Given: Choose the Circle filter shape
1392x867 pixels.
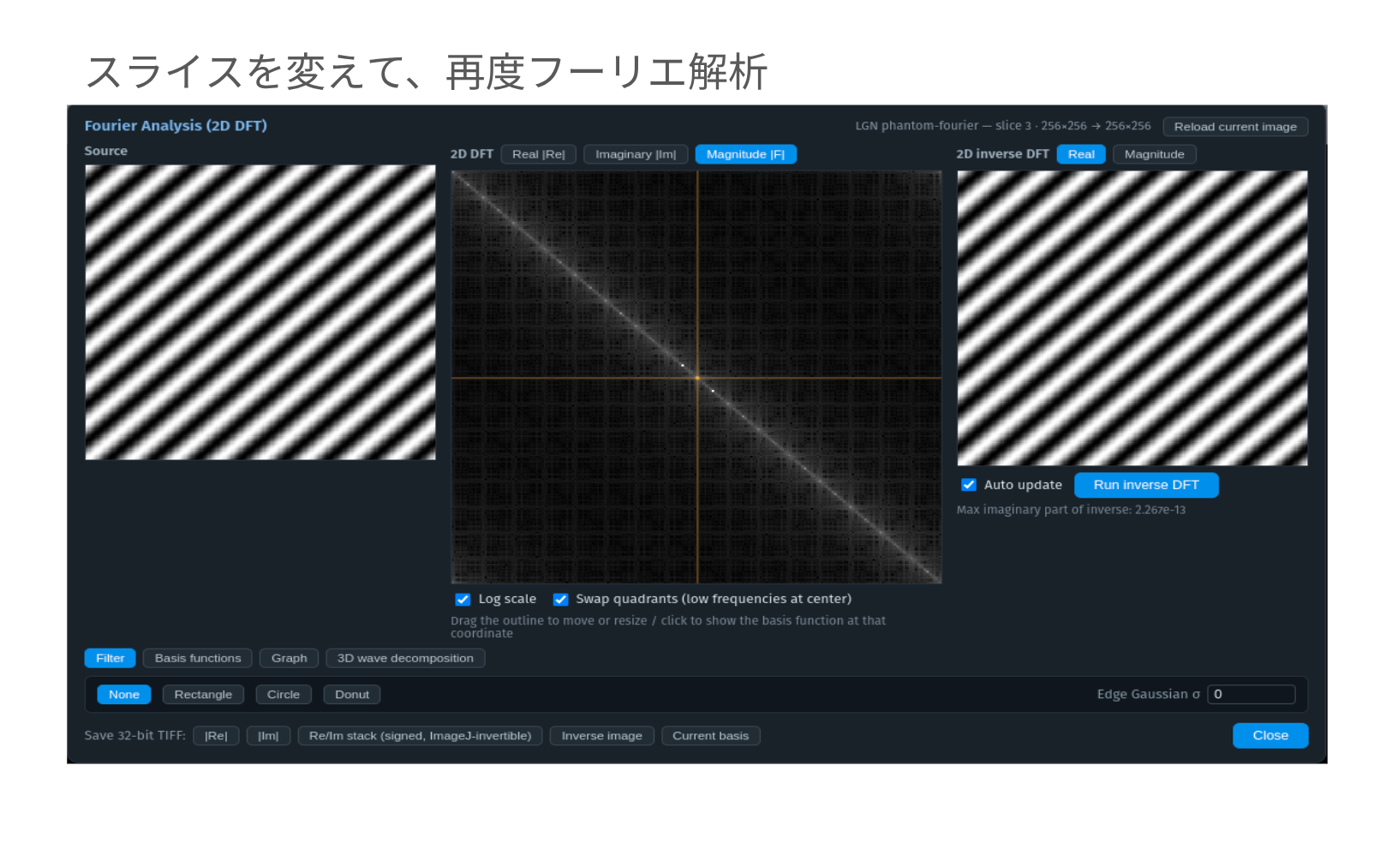Looking at the screenshot, I should pyautogui.click(x=284, y=695).
